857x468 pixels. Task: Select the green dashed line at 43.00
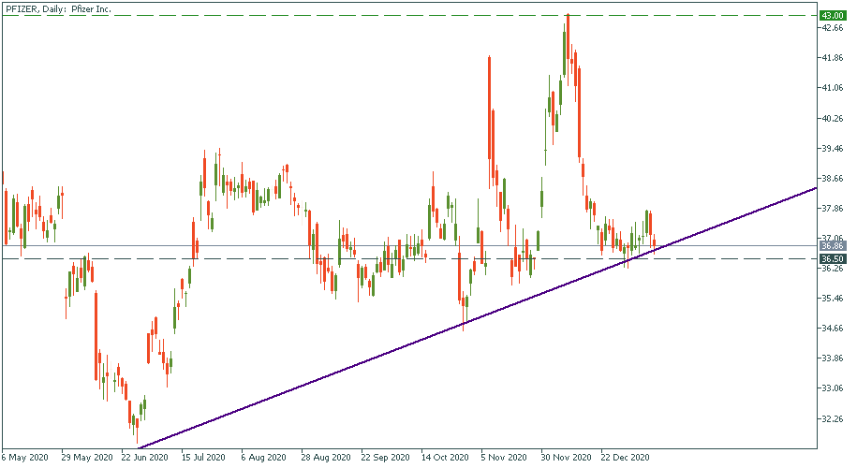281,16
